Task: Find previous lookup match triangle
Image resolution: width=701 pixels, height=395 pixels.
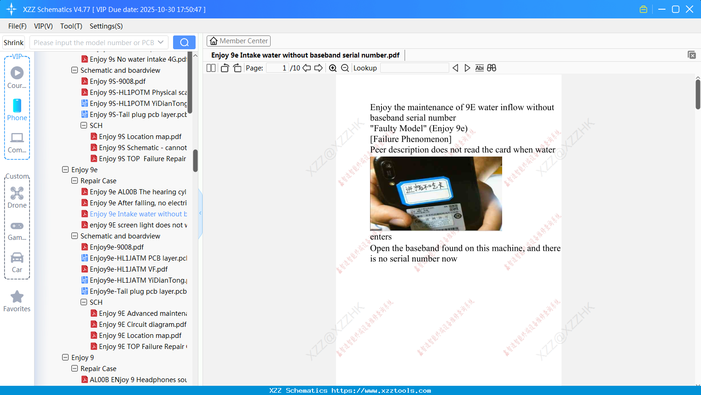Action: [x=455, y=68]
